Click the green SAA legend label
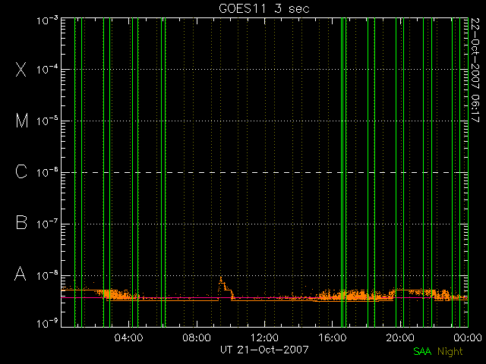486x364 pixels. pos(422,351)
